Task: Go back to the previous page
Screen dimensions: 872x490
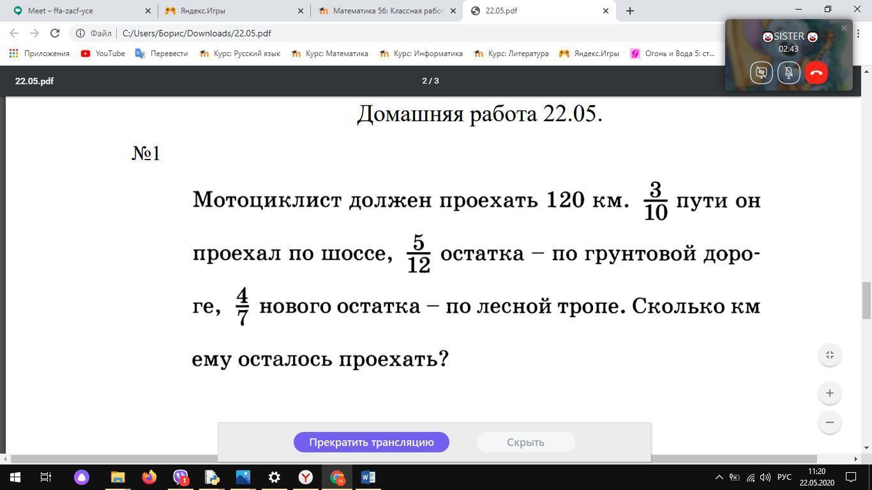Action: (14, 33)
